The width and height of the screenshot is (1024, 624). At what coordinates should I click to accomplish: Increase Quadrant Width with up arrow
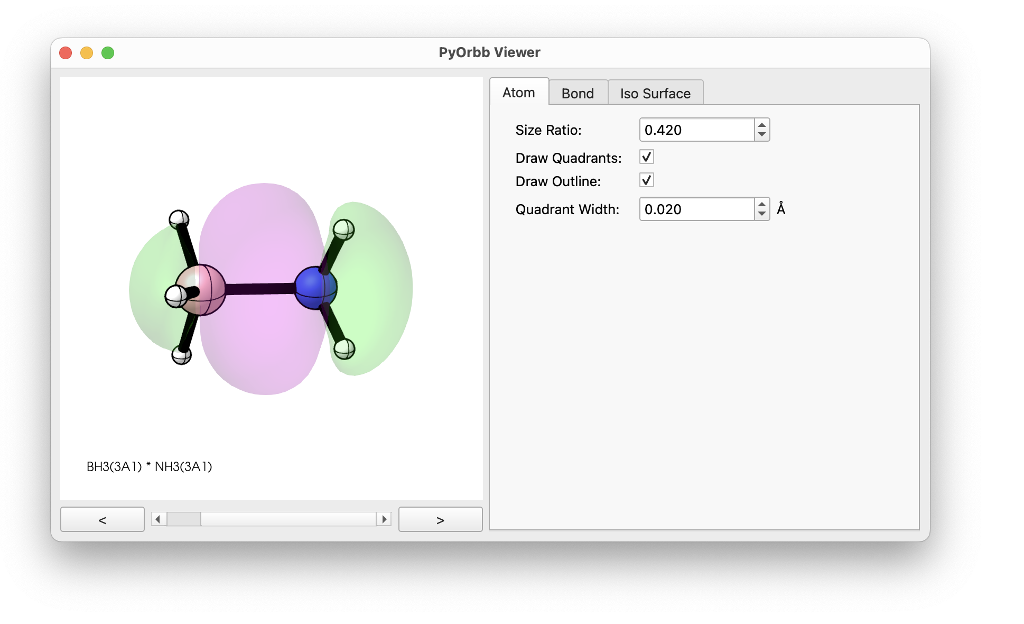[x=761, y=204]
